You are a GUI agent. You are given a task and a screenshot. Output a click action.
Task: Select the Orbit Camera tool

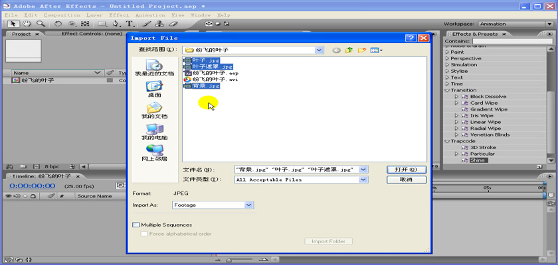point(72,24)
